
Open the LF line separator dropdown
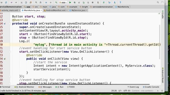coord(120,91)
